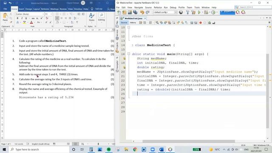
Task: Align text left in Word's Paragraph group
Action: coord(57,18)
